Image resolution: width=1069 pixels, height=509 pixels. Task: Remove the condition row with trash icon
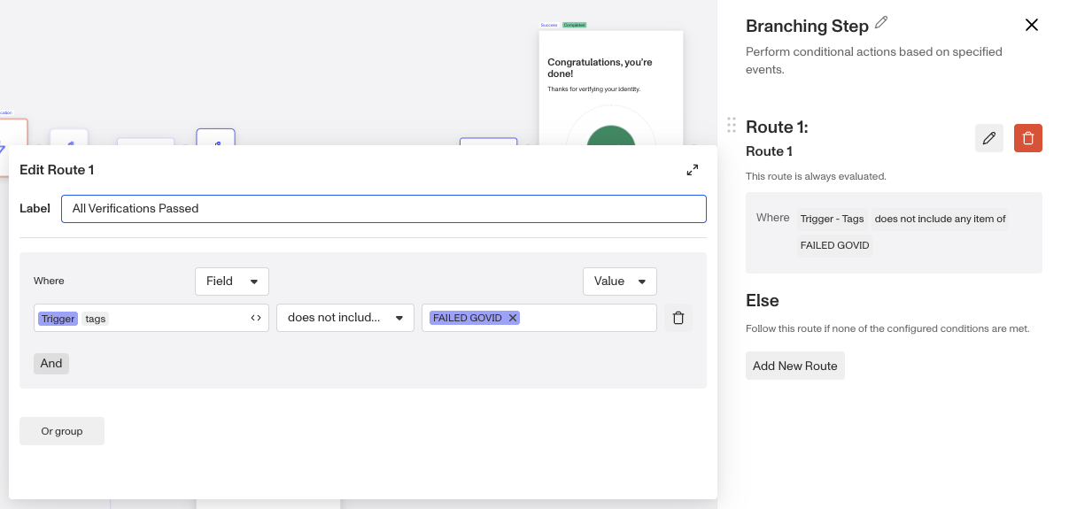coord(678,318)
